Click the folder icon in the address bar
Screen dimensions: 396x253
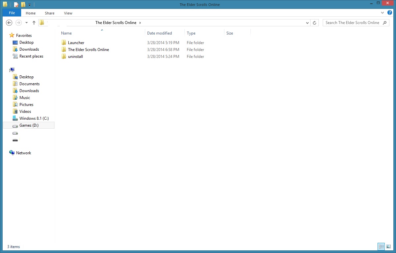(42, 23)
